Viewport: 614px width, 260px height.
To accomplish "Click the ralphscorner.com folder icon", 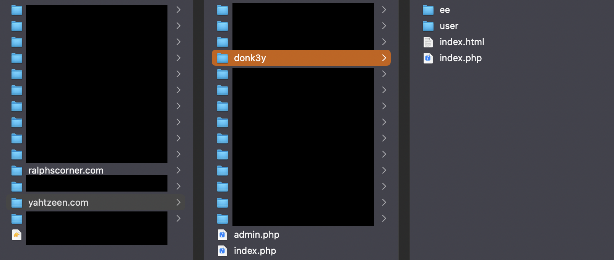I will [17, 171].
